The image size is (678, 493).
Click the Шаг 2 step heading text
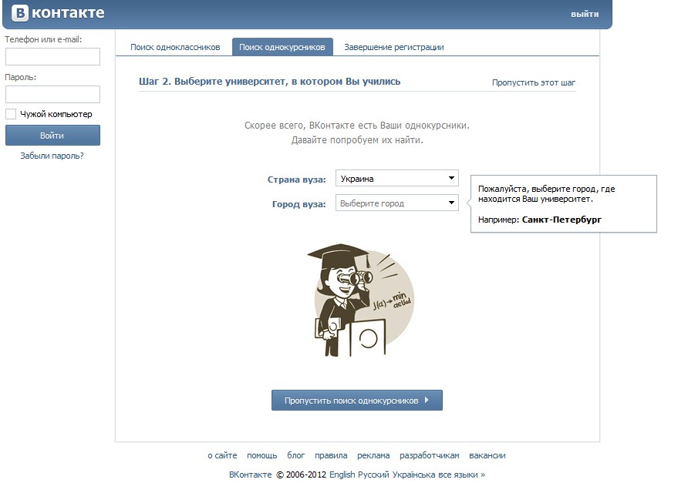point(269,81)
